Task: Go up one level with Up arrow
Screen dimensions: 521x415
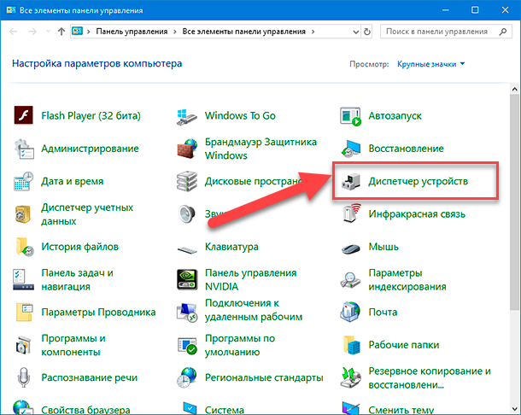Action: click(61, 32)
